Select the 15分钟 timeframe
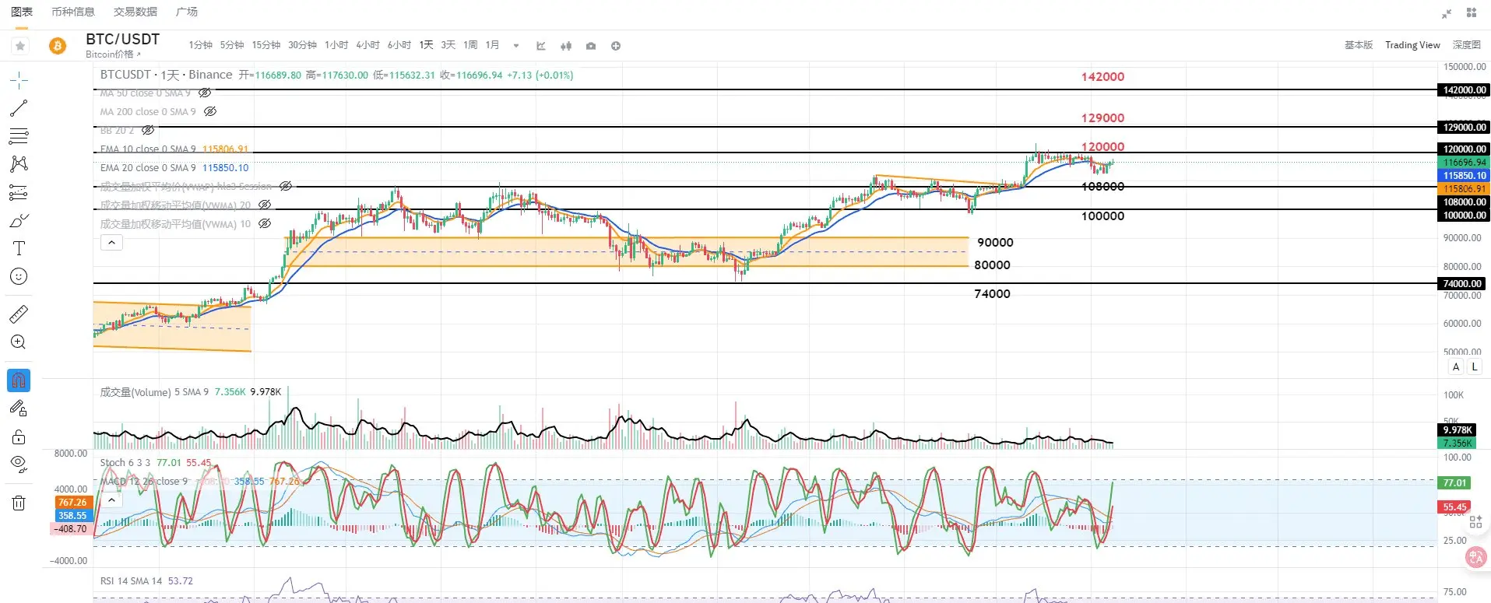This screenshot has height=603, width=1491. [x=265, y=45]
